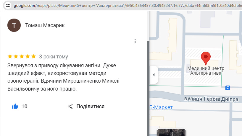Screen dimensions: 242x136
Task: Click the red location pin on map
Action: 206,58
